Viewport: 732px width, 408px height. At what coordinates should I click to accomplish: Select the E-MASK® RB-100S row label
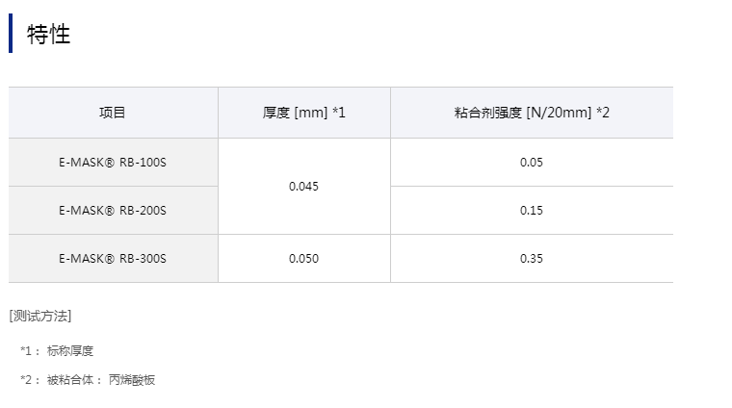(x=113, y=162)
